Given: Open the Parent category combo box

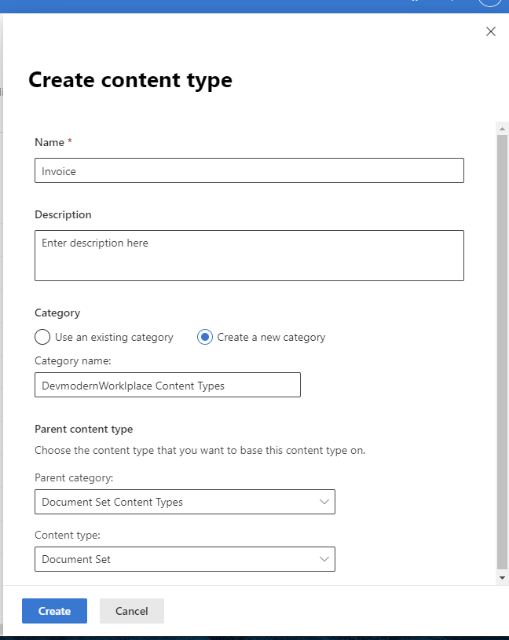Looking at the screenshot, I should coord(185,502).
